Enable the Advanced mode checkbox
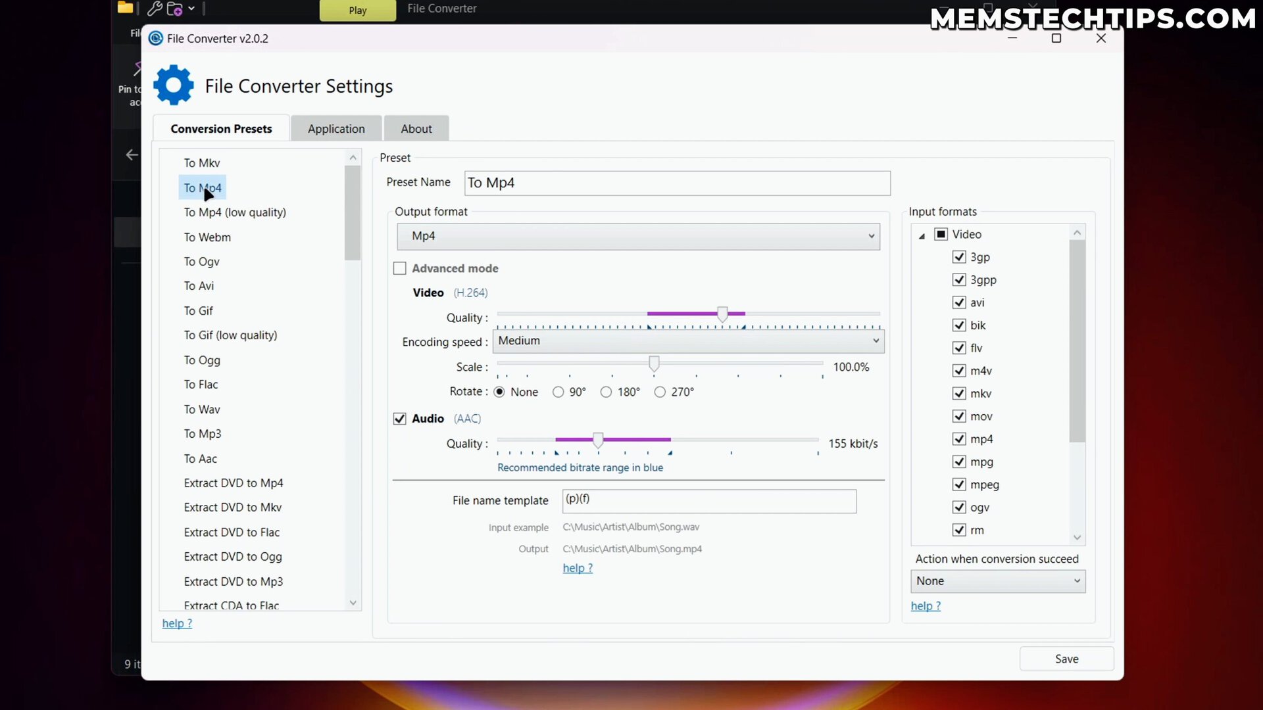Screen dimensions: 1263x710 click(x=399, y=268)
